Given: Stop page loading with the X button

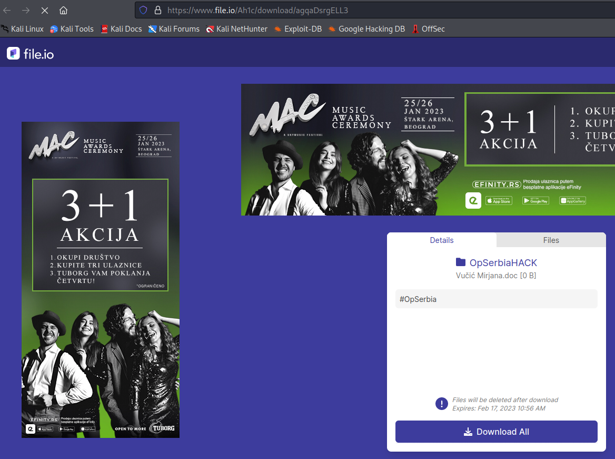Looking at the screenshot, I should (x=45, y=10).
